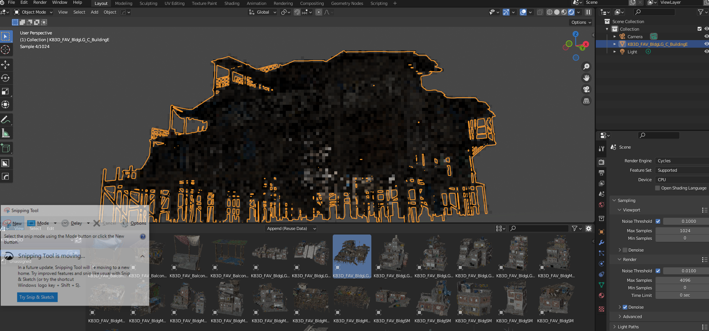709x331 pixels.
Task: Select the Cursor tool in the viewport toolbar
Action: tap(6, 50)
